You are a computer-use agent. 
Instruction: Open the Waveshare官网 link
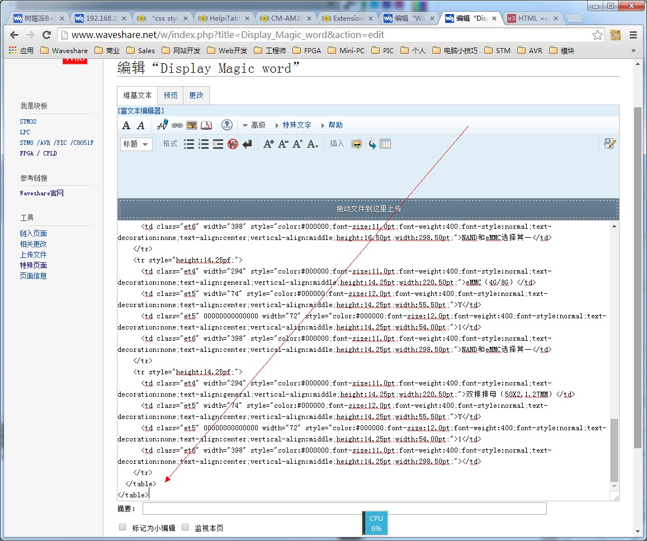[x=42, y=192]
